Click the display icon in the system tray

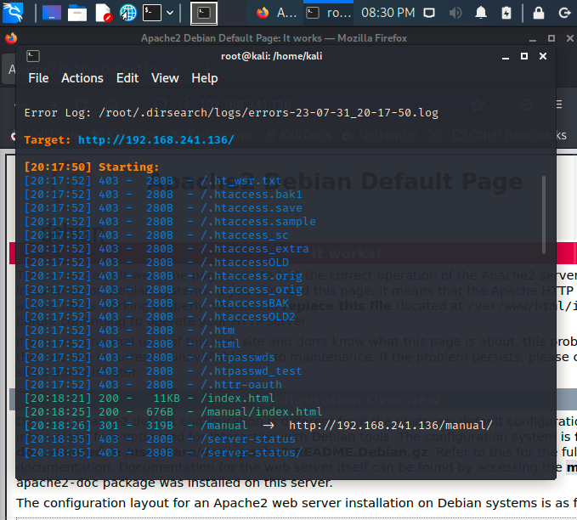coord(430,13)
